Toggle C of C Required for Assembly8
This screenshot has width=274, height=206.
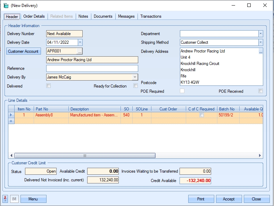click(201, 115)
